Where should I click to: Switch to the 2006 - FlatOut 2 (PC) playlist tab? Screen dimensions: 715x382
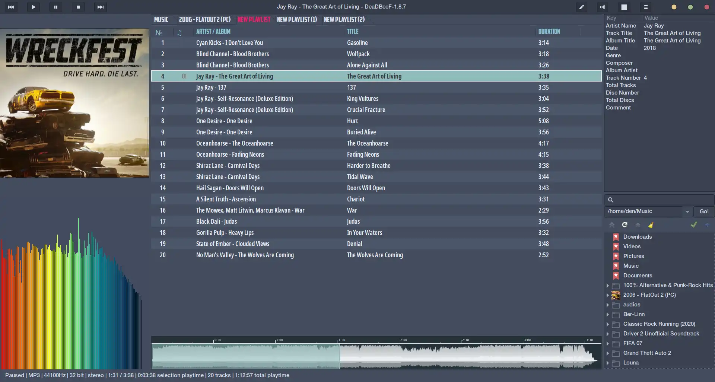[204, 19]
